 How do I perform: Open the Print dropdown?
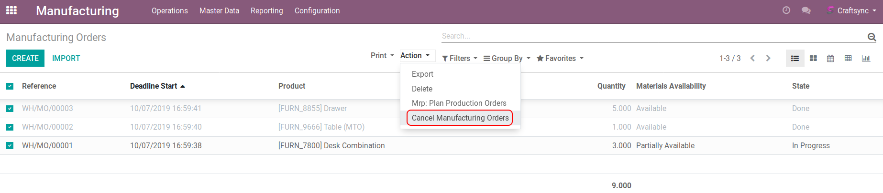pyautogui.click(x=382, y=56)
